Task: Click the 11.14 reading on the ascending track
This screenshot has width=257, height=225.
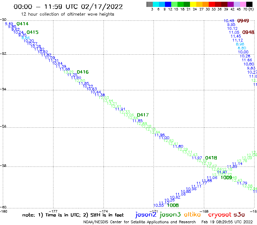Action: (237, 164)
